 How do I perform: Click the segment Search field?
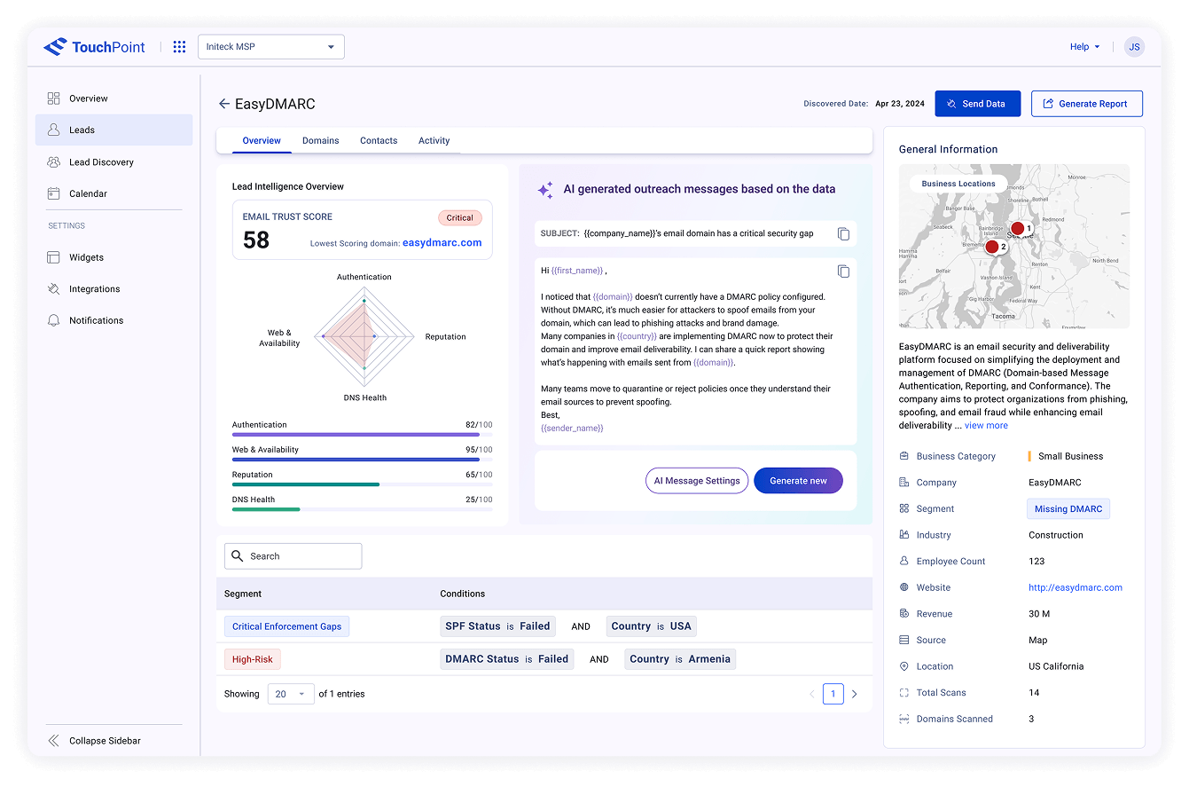pyautogui.click(x=293, y=556)
